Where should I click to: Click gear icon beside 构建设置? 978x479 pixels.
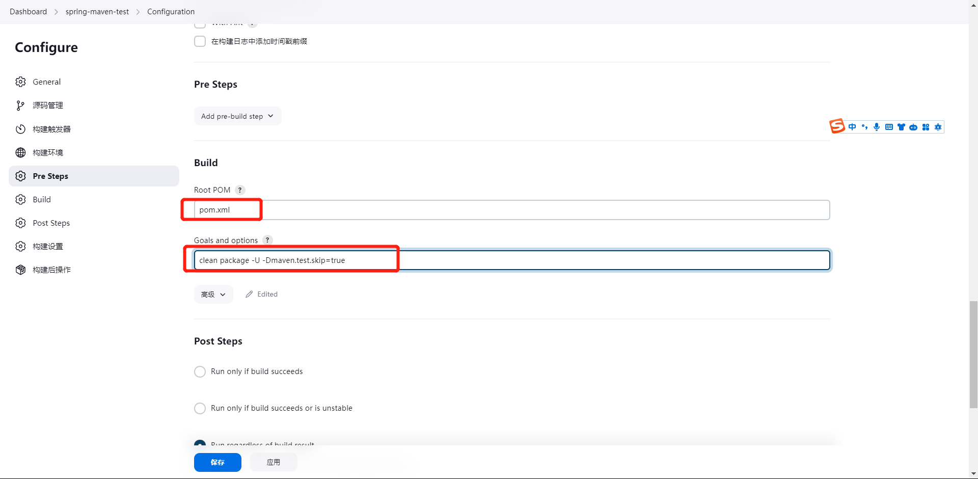(20, 246)
